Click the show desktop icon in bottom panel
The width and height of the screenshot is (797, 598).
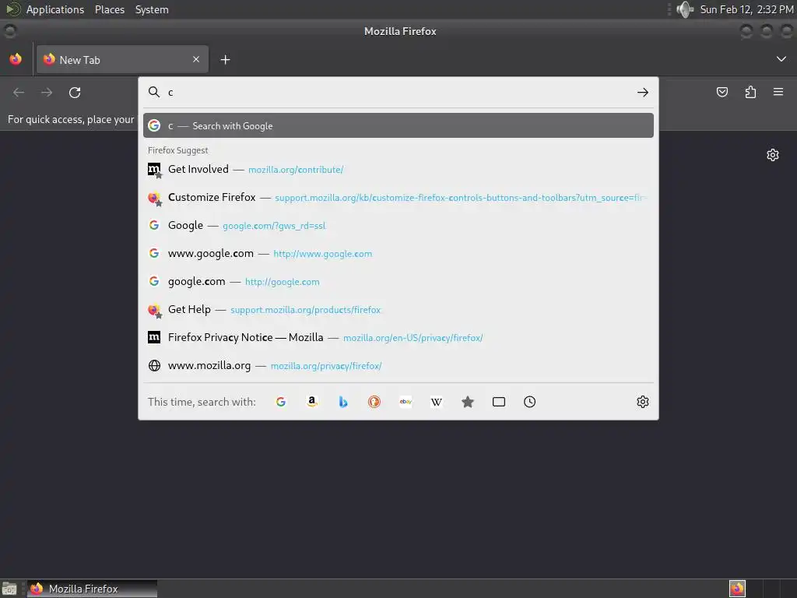click(9, 589)
